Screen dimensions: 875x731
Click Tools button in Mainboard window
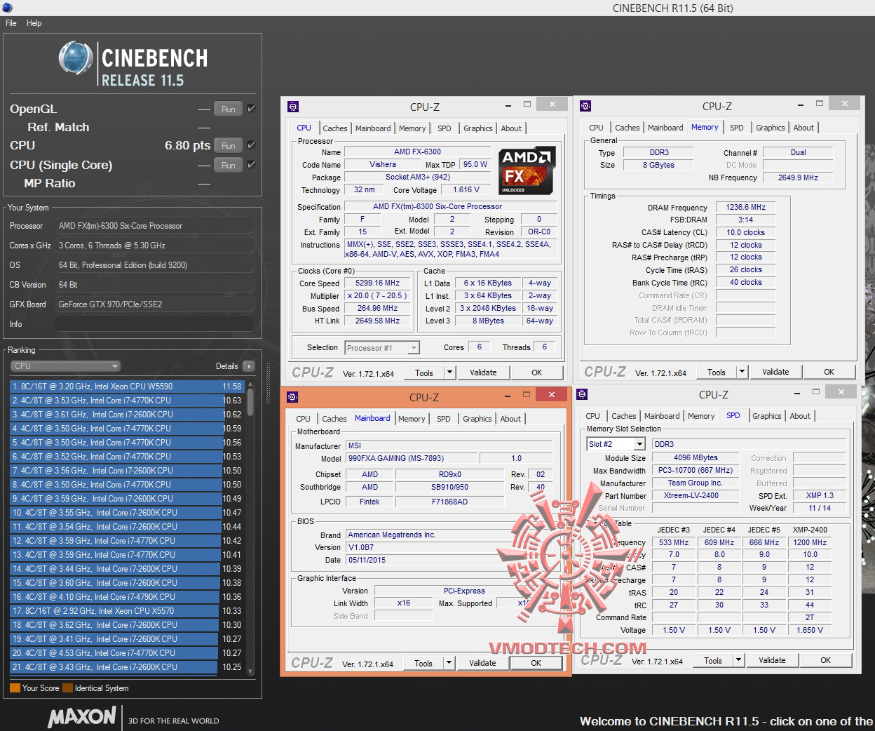pyautogui.click(x=423, y=663)
